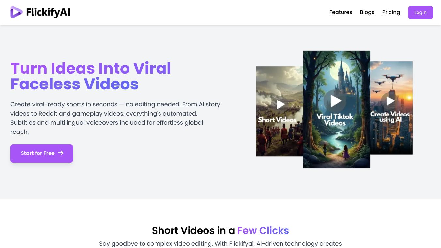
Task: Play the Create Videos using AI preview
Action: 390,101
